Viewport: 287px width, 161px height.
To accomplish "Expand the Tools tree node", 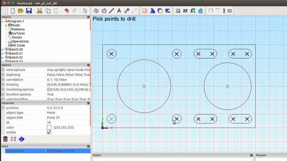I will 6,25.
